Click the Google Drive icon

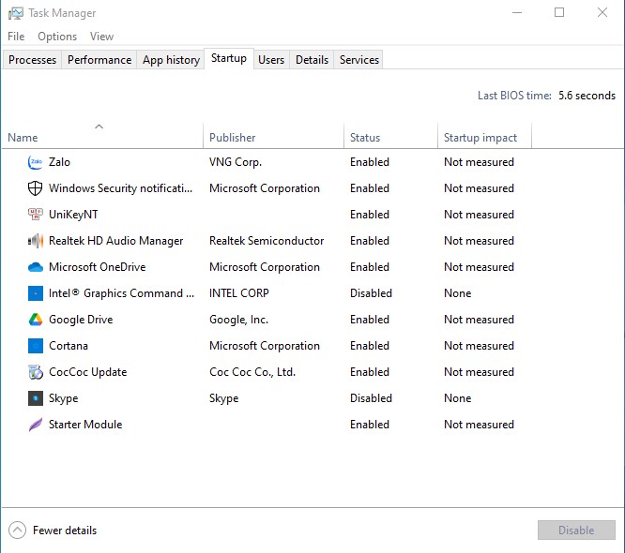point(36,320)
